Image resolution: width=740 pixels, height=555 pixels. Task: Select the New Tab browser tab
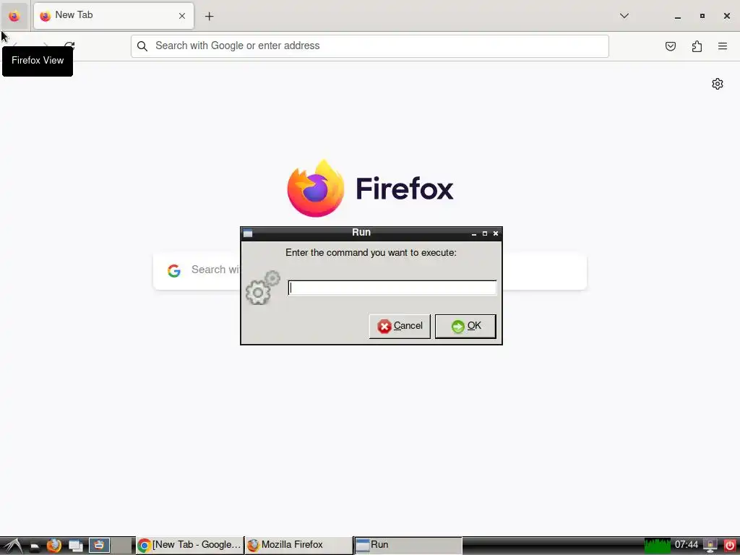click(x=113, y=16)
